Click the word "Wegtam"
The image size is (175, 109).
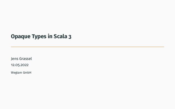(x=16, y=73)
